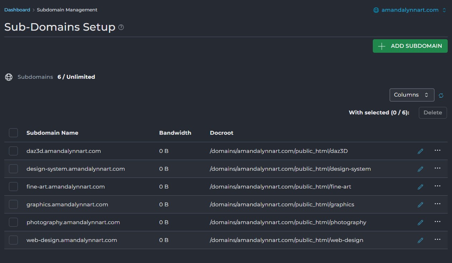Check the box for fine-art.amandalynnart.com
Screen dimensions: 452x263
pos(13,187)
